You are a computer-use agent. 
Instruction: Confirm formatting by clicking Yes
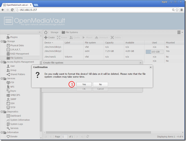click(84, 85)
